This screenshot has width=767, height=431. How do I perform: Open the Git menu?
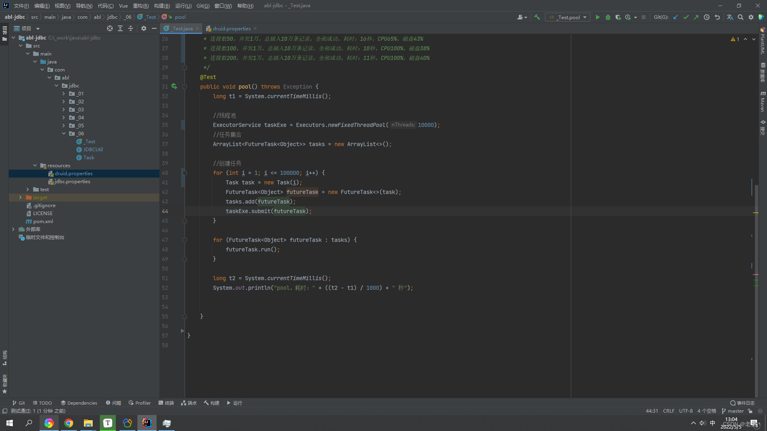203,6
